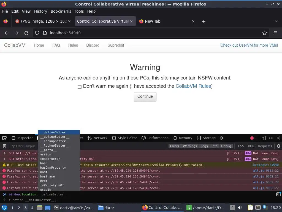Image resolution: width=282 pixels, height=212 pixels.
Task: Open the taskbar application launcher menu
Action: tap(4, 208)
